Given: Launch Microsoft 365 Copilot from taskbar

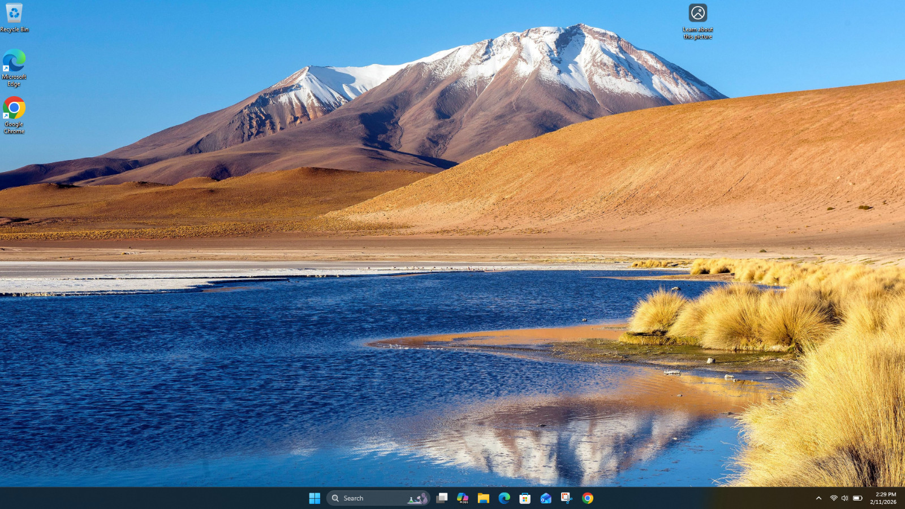Looking at the screenshot, I should pos(463,498).
